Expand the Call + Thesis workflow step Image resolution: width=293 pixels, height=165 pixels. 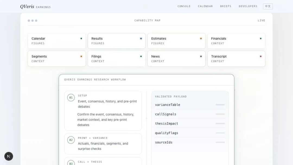(103, 161)
